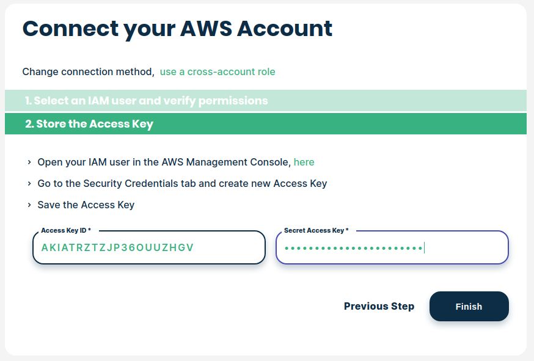Click the 'Secret Access Key *' field label
The width and height of the screenshot is (534, 361).
pos(316,231)
